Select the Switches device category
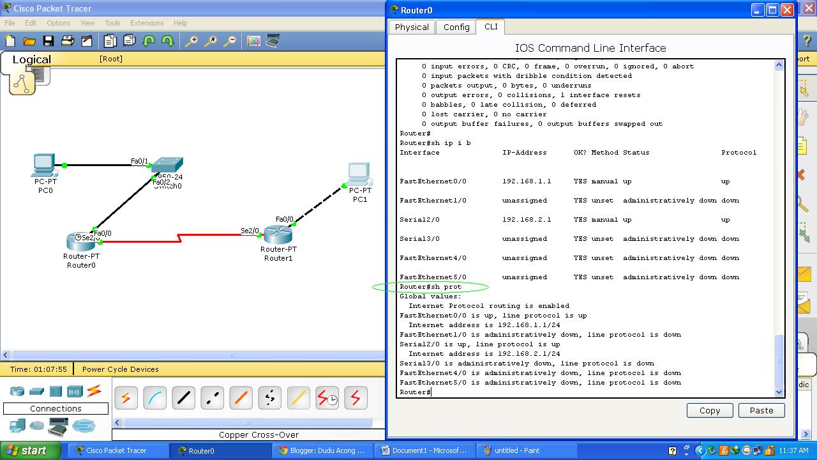The width and height of the screenshot is (817, 460). pos(36,391)
